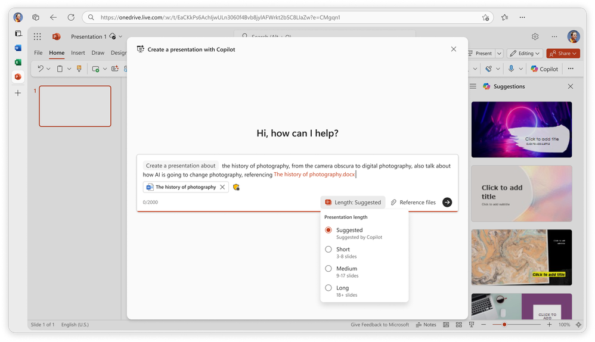Image resolution: width=595 pixels, height=342 pixels.
Task: Reload the page with refresh icon
Action: 71,17
